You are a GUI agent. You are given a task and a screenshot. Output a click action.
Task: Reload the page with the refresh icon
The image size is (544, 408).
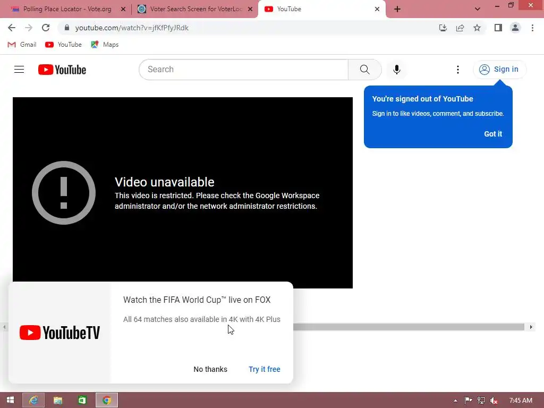pyautogui.click(x=46, y=28)
